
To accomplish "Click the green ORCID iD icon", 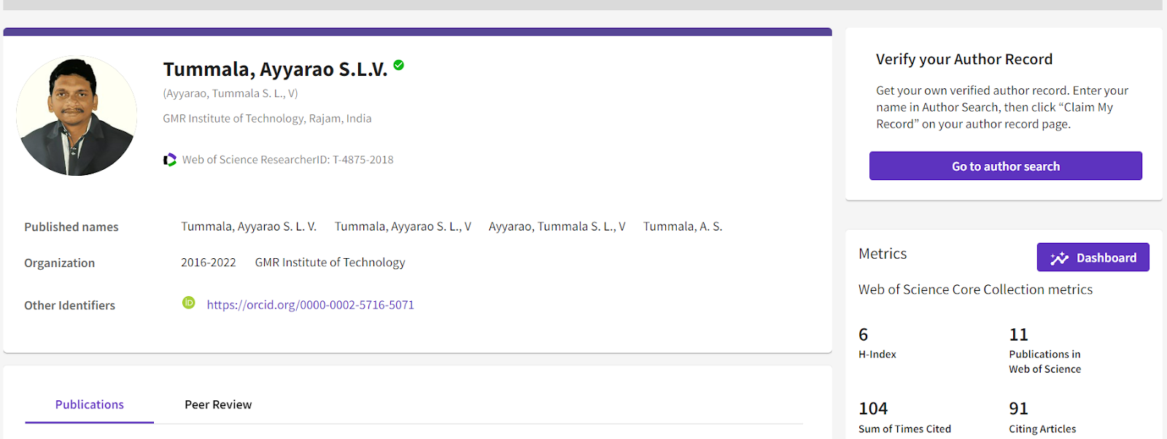I will tap(189, 303).
